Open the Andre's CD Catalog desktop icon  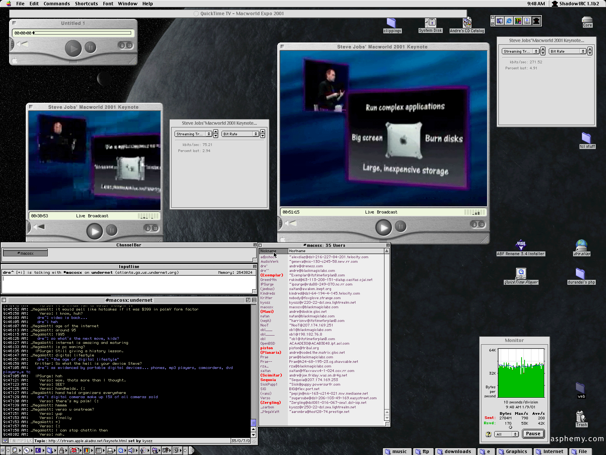(467, 24)
